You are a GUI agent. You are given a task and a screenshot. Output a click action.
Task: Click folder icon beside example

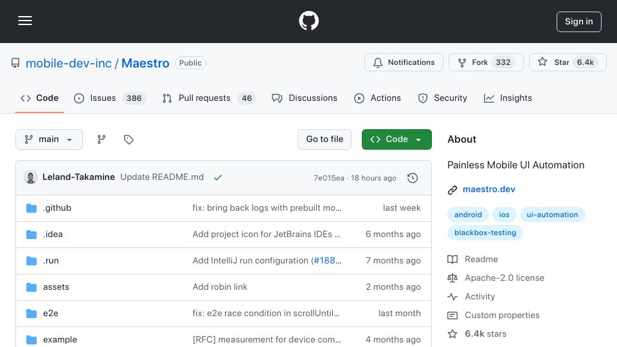31,340
